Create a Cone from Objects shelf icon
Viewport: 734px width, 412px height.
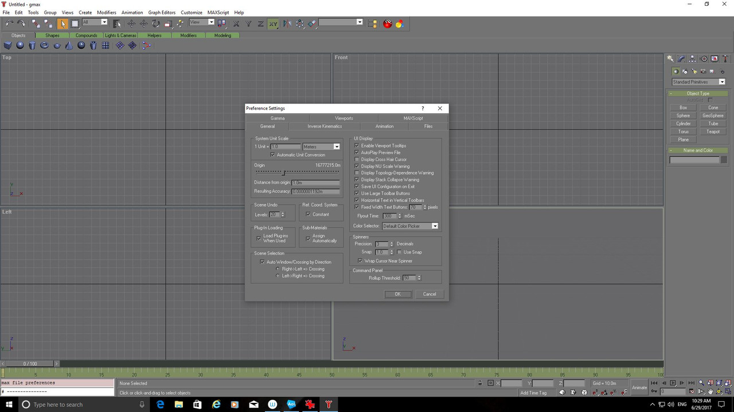pos(69,45)
